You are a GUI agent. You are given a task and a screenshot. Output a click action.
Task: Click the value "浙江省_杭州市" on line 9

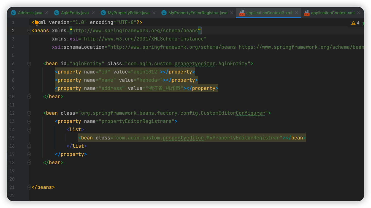[164, 88]
